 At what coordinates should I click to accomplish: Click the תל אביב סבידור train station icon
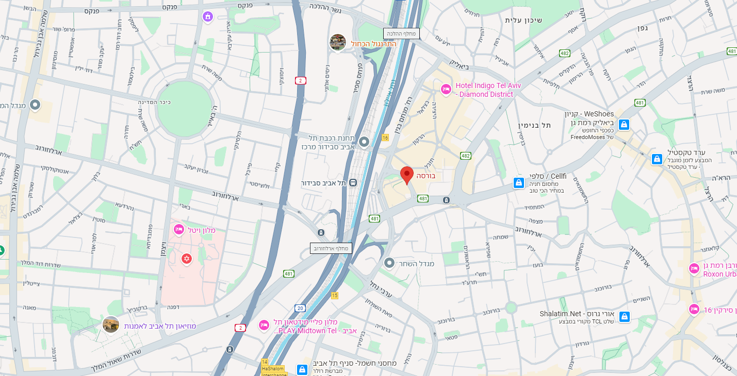353,182
